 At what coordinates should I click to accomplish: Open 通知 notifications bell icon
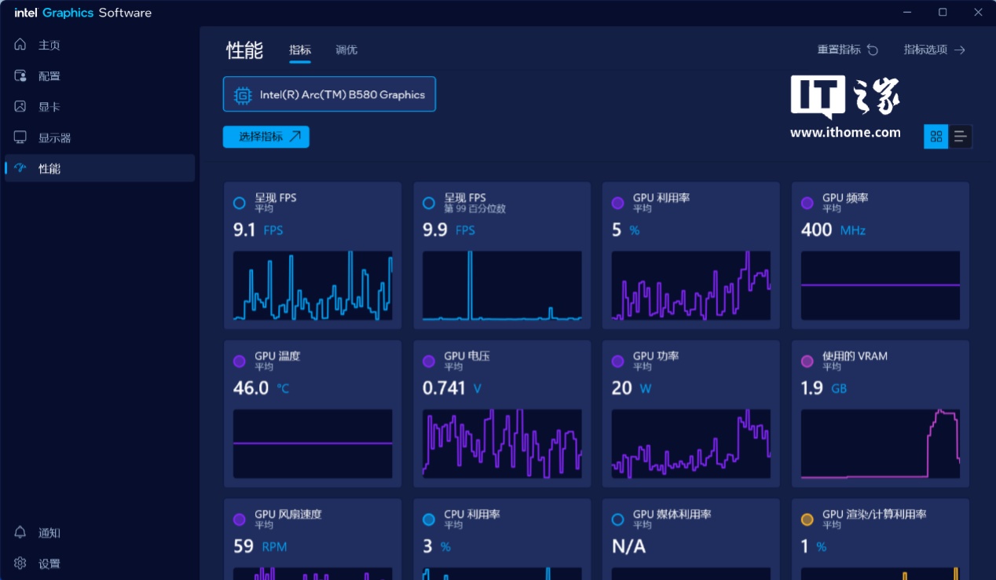[x=20, y=532]
